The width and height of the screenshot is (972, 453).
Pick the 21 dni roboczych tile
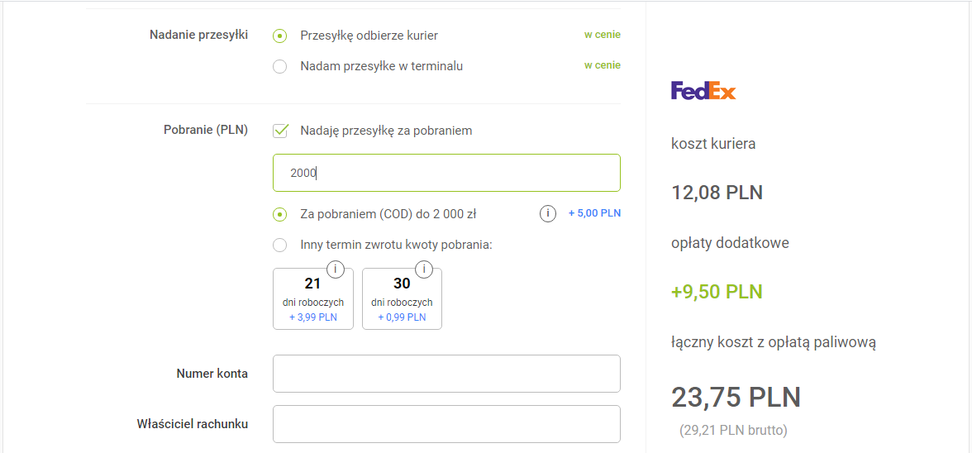click(312, 299)
